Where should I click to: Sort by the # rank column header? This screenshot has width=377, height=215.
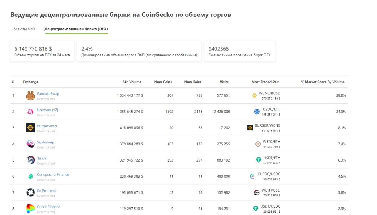point(13,82)
